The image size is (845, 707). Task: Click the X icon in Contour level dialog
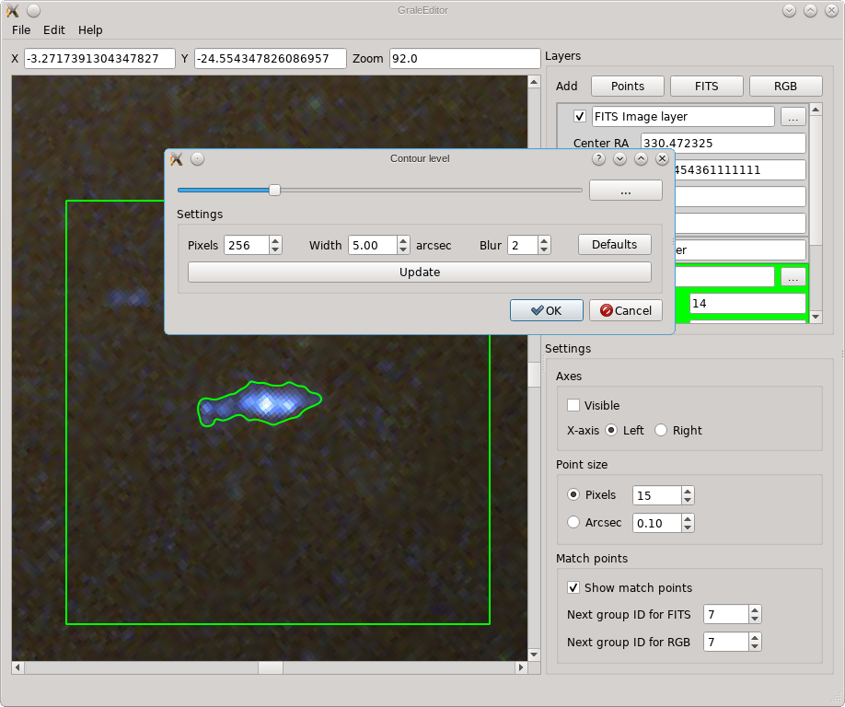(x=176, y=158)
